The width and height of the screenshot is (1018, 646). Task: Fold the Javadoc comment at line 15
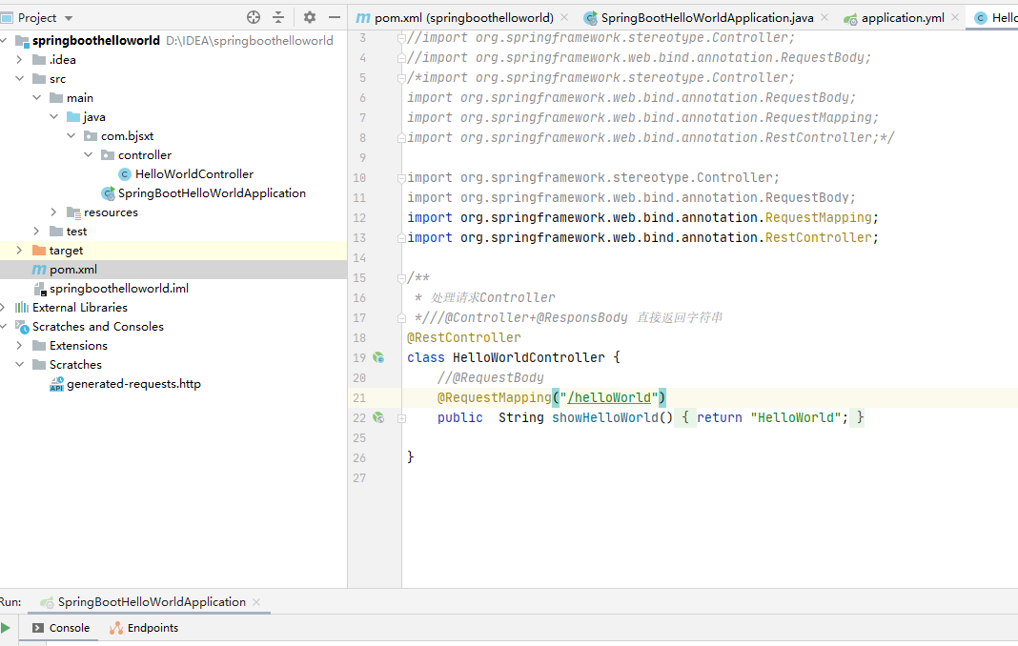tap(402, 278)
